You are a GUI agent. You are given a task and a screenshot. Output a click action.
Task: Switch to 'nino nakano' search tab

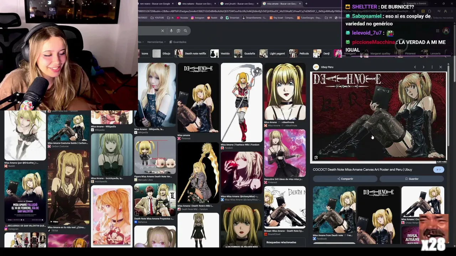point(197,4)
